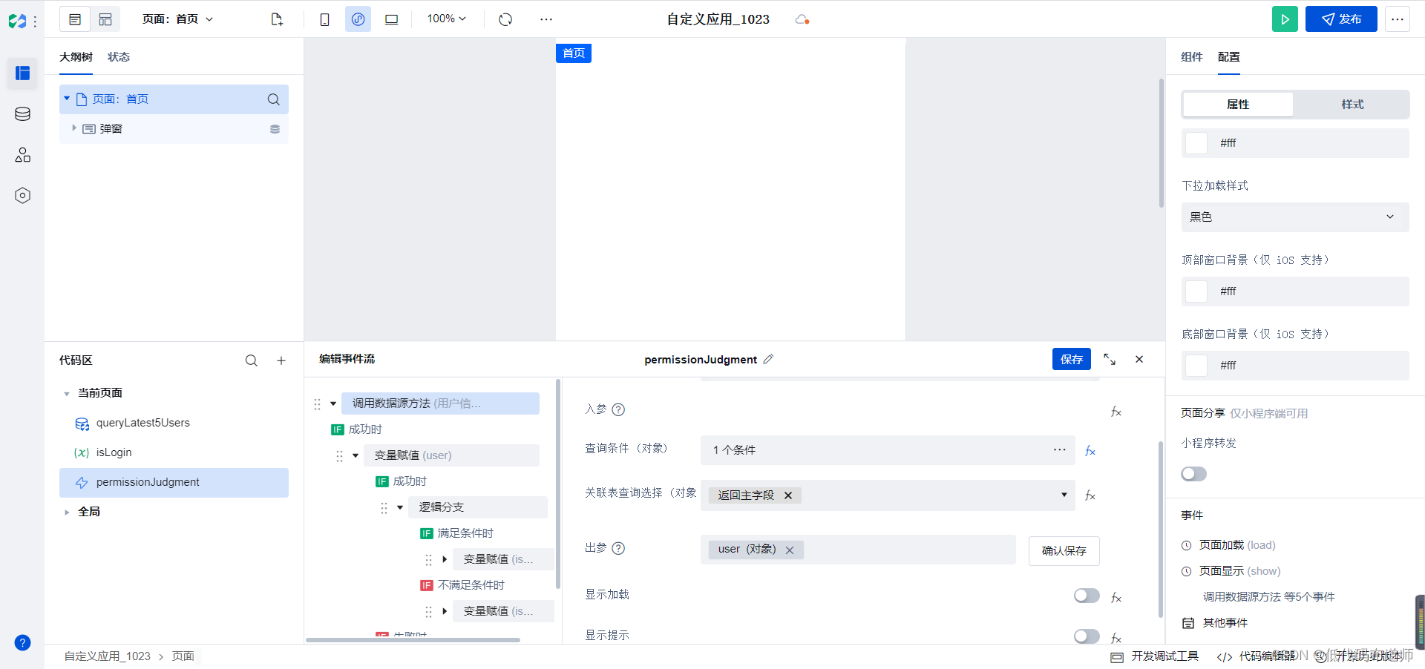Click the help question mark icon

click(x=22, y=642)
